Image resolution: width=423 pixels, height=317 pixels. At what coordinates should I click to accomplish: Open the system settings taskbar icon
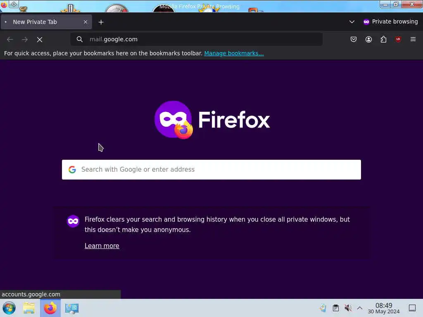(x=72, y=308)
